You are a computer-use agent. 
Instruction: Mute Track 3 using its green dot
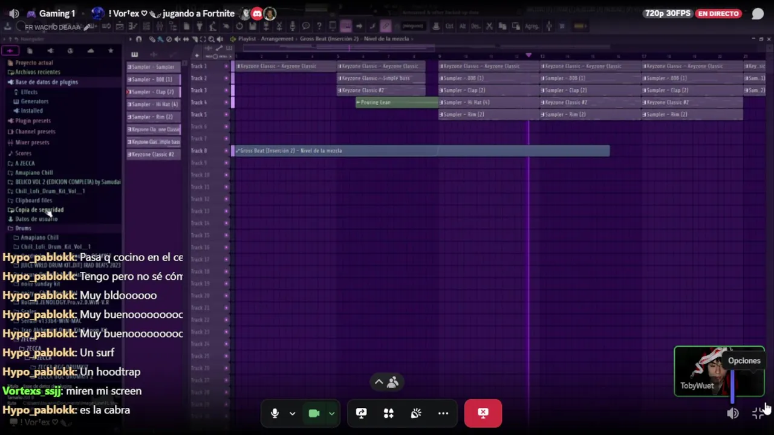click(x=226, y=90)
